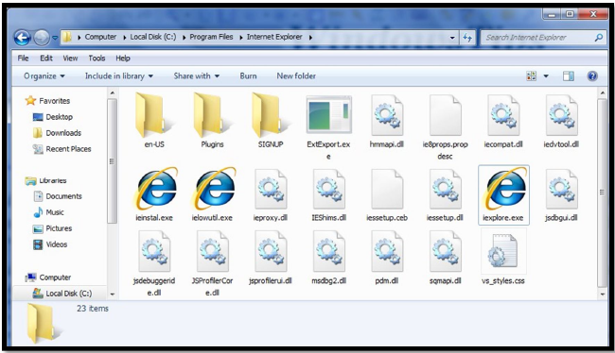615x353 pixels.
Task: Open the Tools menu
Action: coord(97,58)
